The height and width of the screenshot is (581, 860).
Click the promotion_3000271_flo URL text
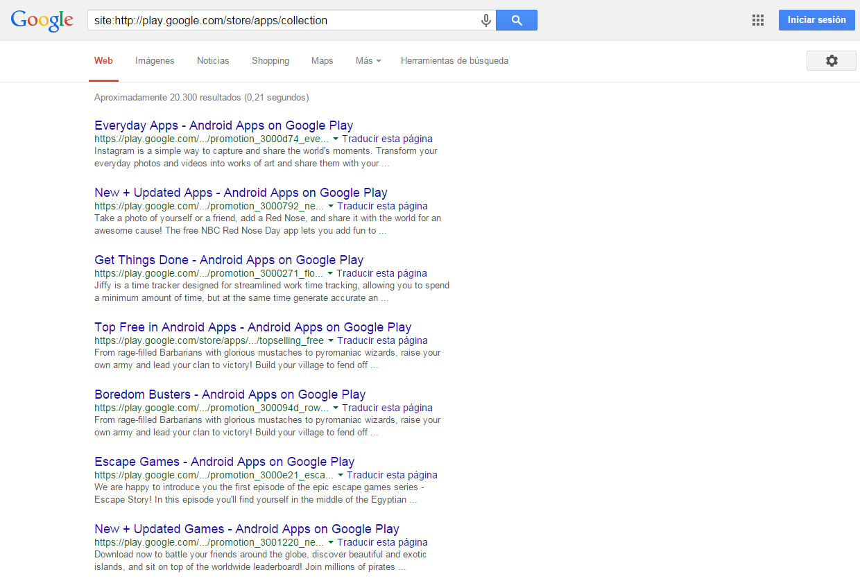click(209, 273)
